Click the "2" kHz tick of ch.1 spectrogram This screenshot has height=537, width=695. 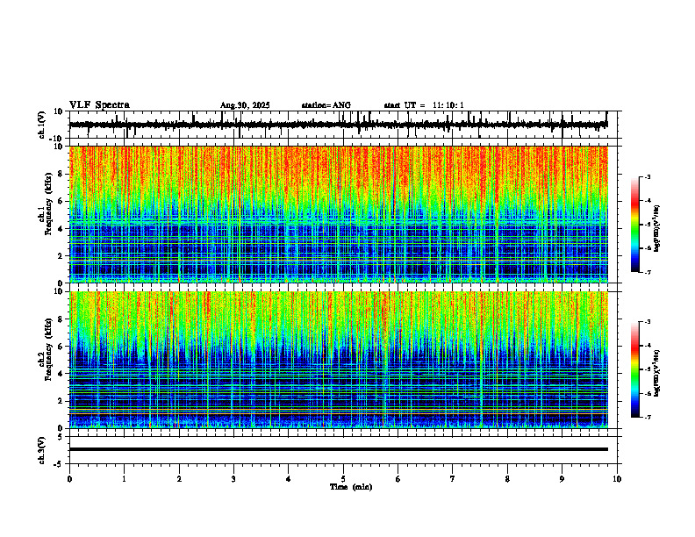(x=61, y=255)
